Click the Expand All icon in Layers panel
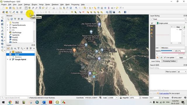The image size is (187, 105). coord(27,48)
